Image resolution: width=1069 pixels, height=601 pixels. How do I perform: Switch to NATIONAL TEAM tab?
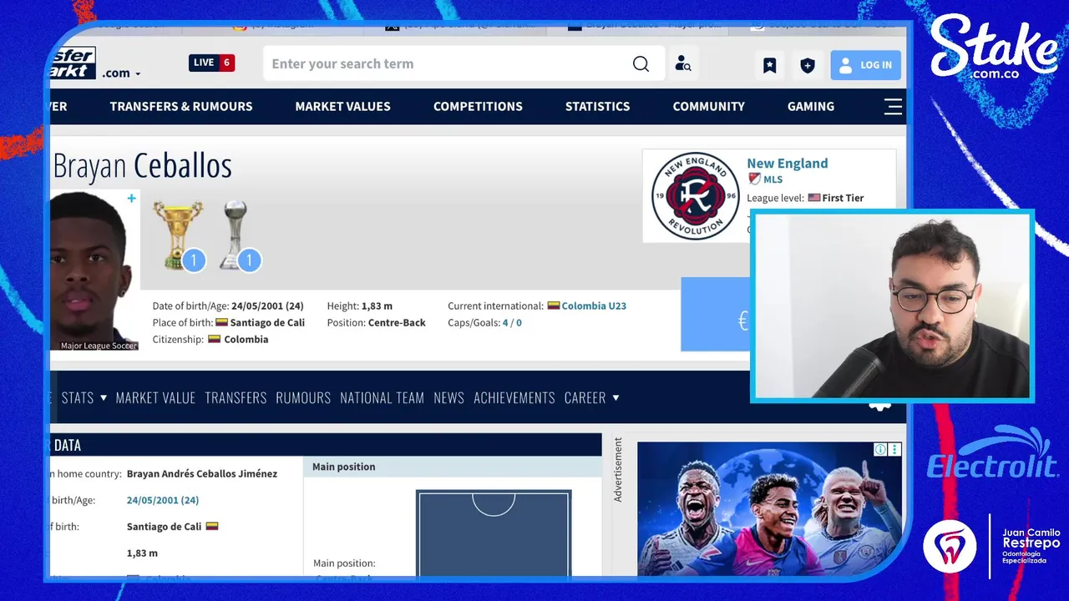382,398
